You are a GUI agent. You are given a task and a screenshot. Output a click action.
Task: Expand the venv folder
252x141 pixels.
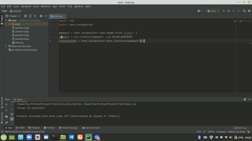[9, 24]
